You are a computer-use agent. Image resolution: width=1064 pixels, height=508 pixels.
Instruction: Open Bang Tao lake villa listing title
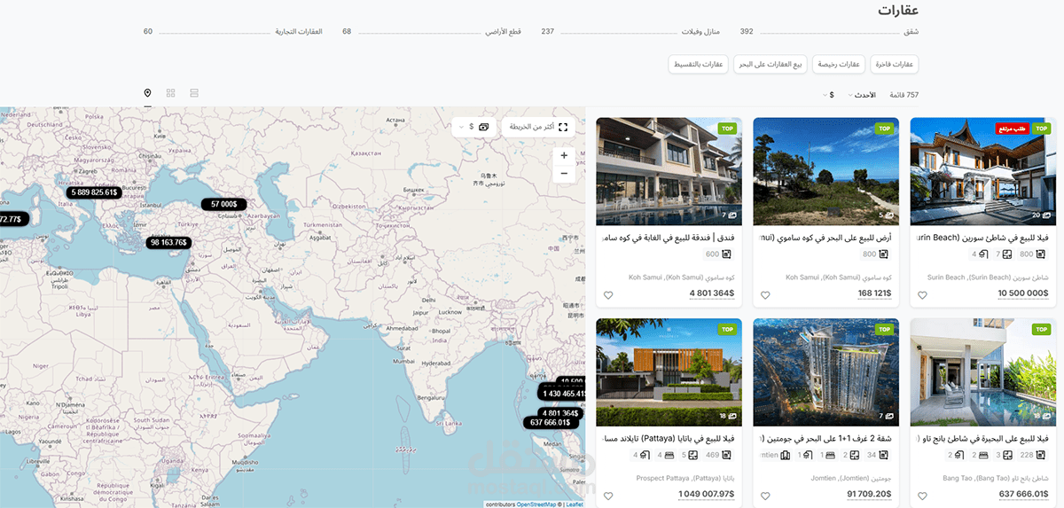(982, 439)
